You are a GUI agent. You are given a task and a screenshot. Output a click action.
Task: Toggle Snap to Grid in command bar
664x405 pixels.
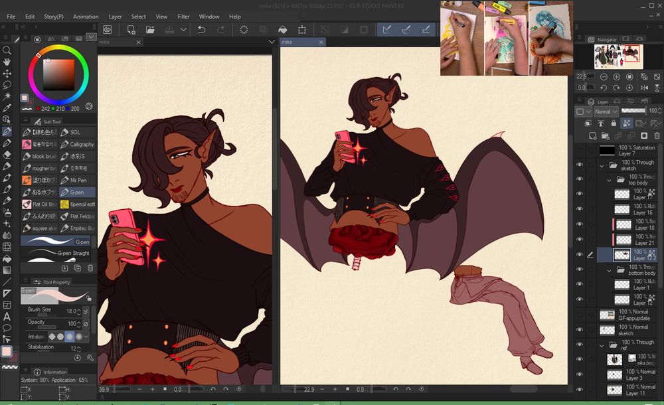coord(426,30)
